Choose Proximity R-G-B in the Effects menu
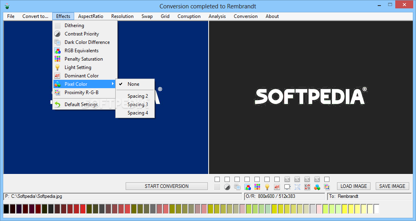Viewport: 416px width, 221px height. [x=85, y=92]
